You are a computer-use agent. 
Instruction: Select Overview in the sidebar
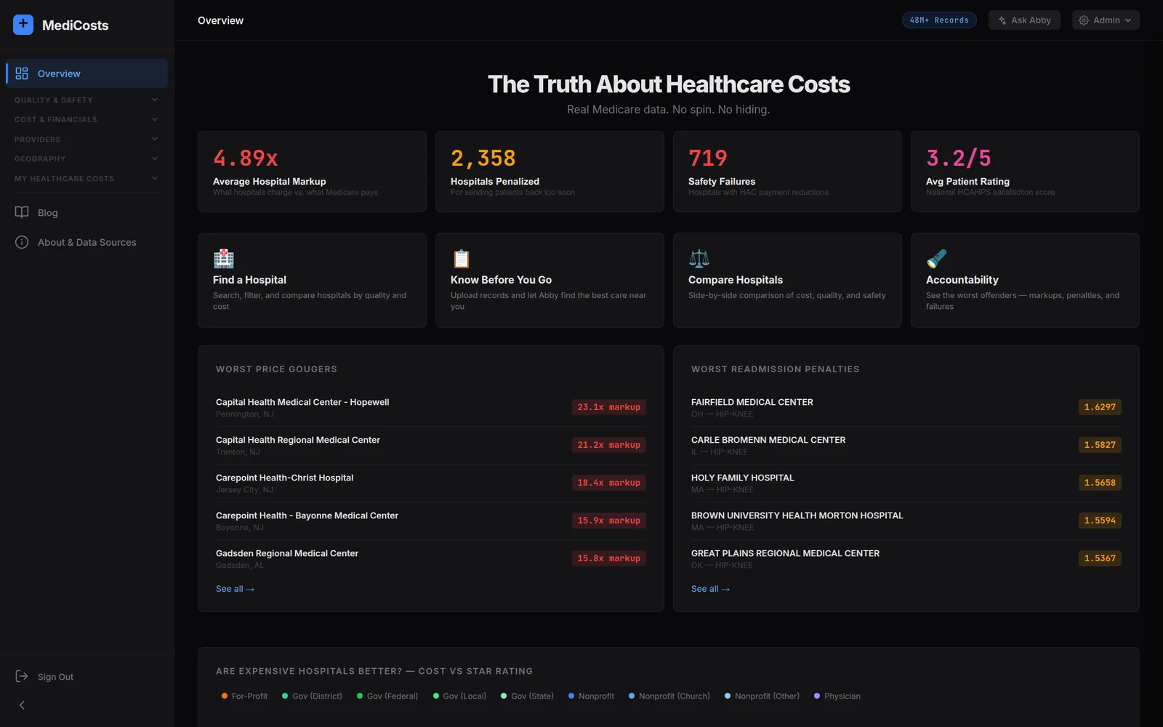pos(86,73)
